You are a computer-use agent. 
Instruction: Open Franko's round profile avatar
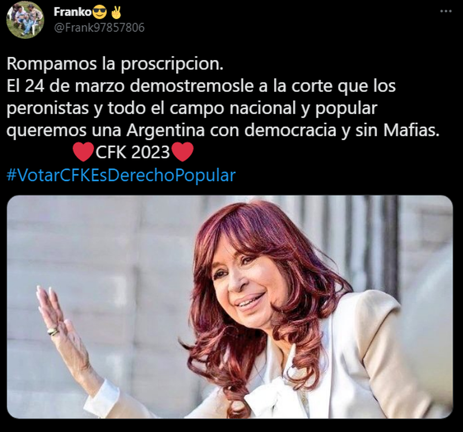[x=25, y=20]
